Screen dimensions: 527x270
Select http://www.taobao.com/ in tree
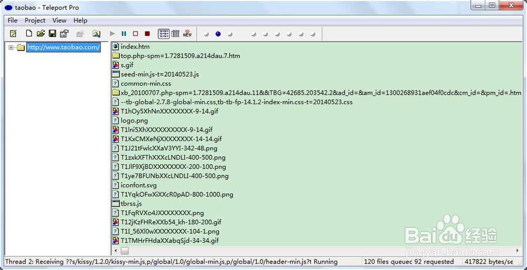(64, 47)
